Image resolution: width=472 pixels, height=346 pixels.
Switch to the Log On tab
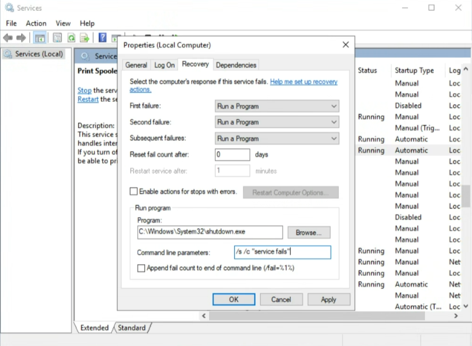click(x=164, y=65)
